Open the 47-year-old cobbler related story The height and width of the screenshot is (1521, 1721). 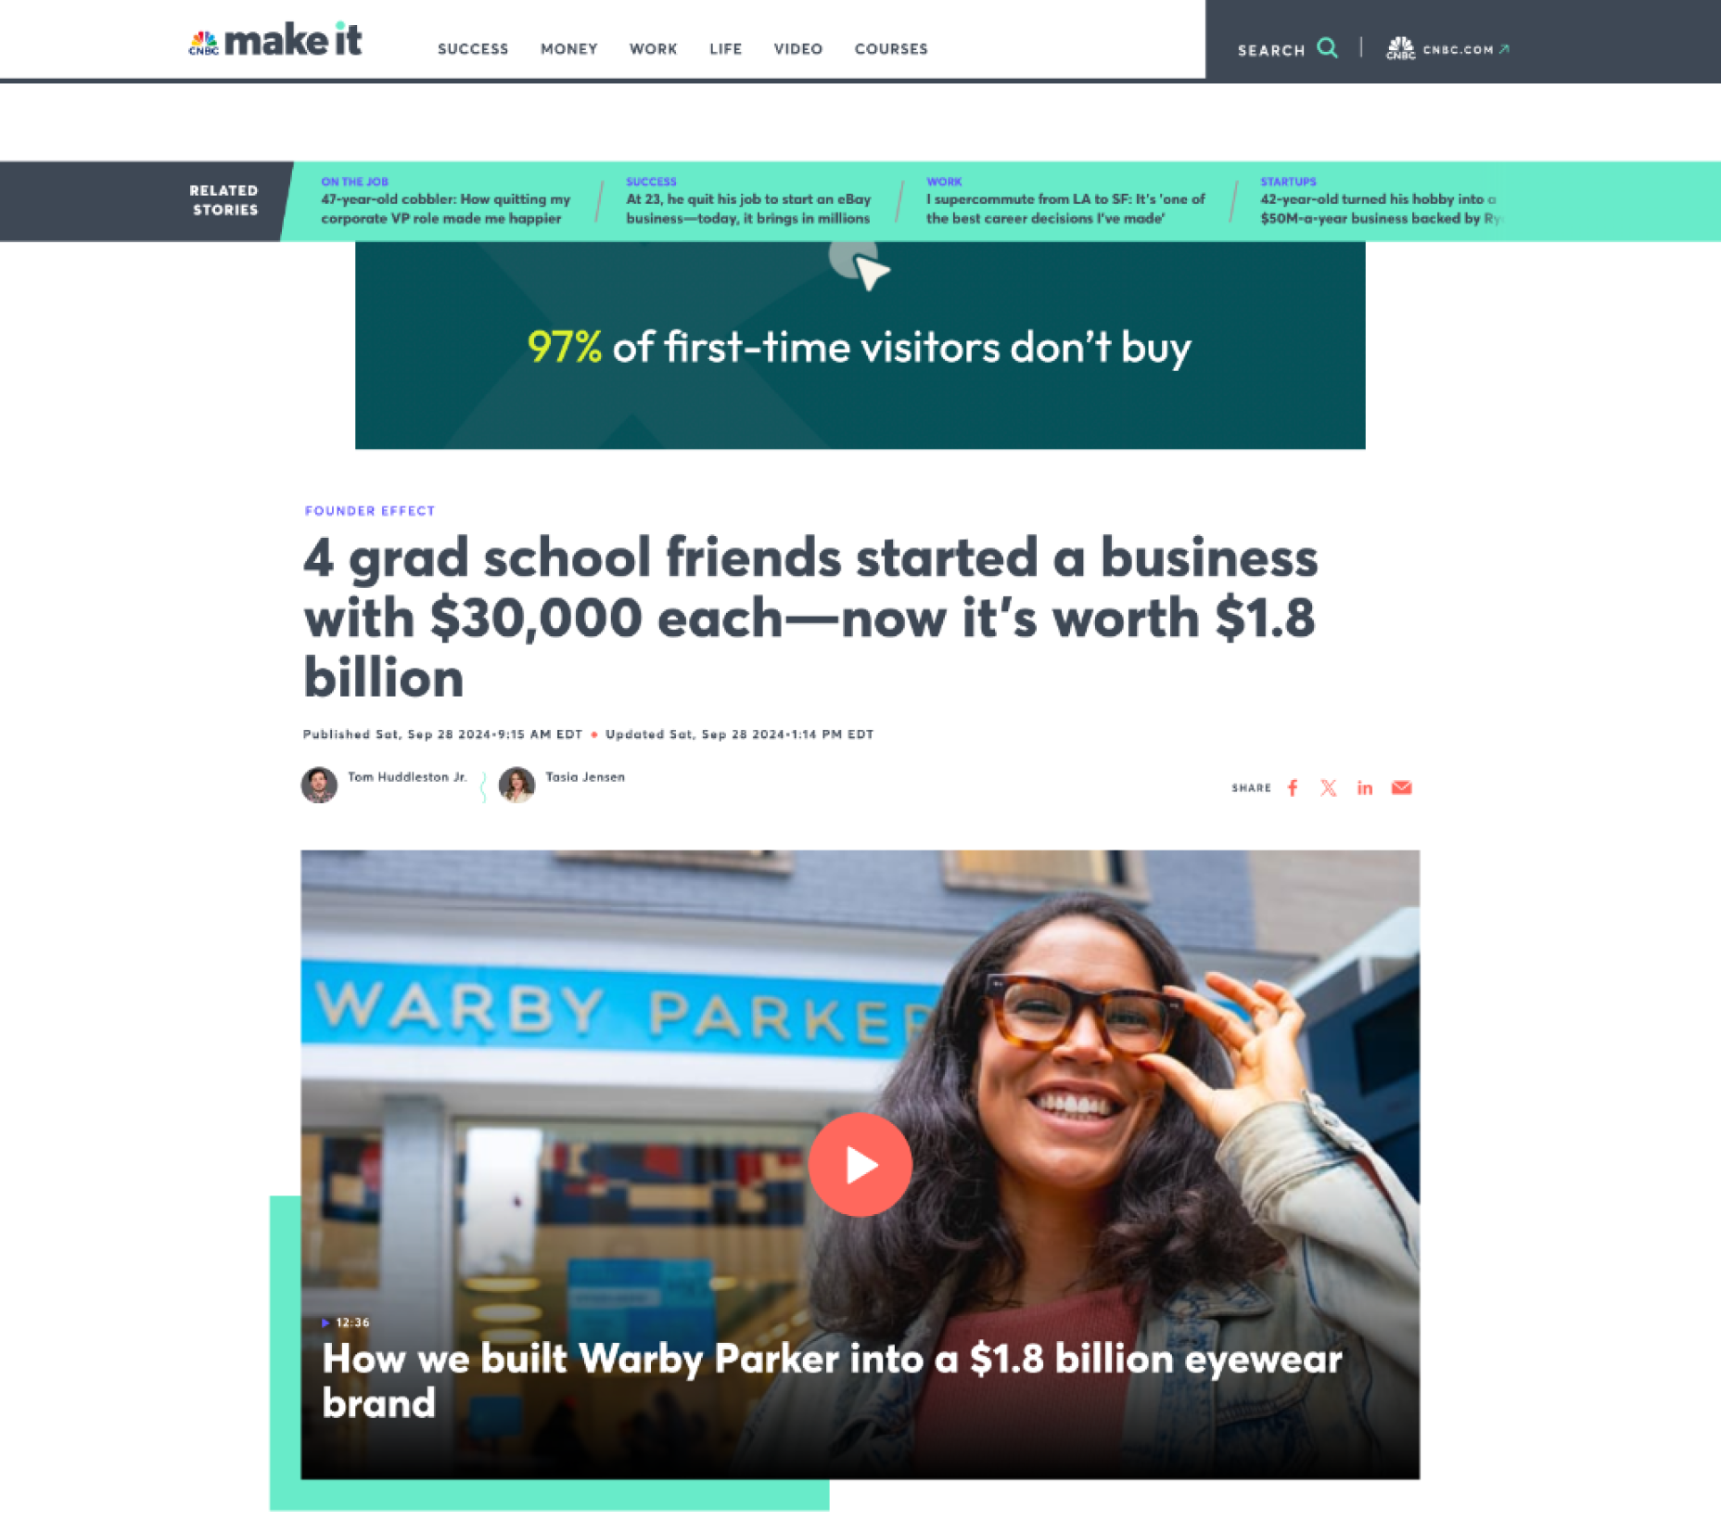(445, 209)
